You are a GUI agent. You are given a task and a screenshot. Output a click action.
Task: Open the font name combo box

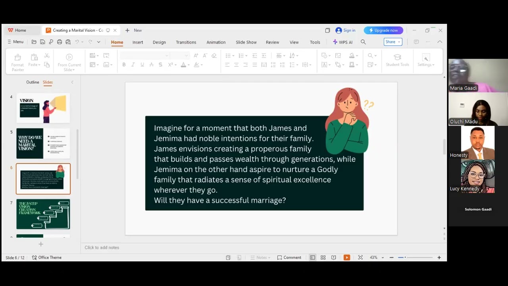click(x=144, y=56)
